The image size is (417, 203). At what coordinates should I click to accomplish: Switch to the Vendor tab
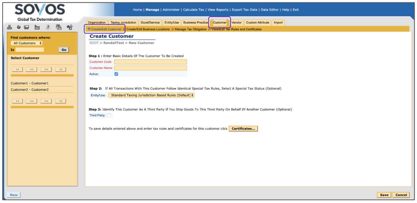coord(236,23)
